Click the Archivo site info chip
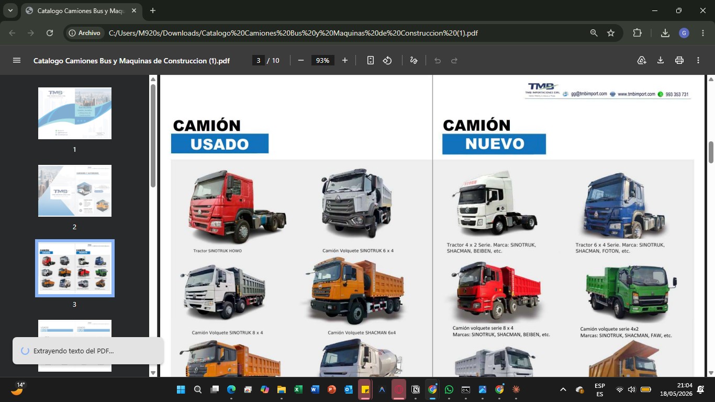 pyautogui.click(x=84, y=33)
